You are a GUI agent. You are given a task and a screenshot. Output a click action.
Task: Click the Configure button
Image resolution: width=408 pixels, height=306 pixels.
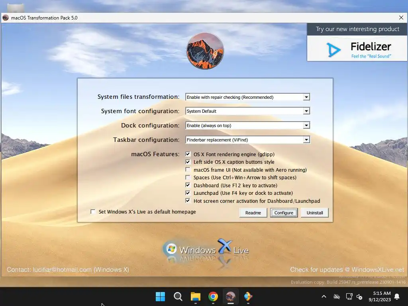click(284, 213)
